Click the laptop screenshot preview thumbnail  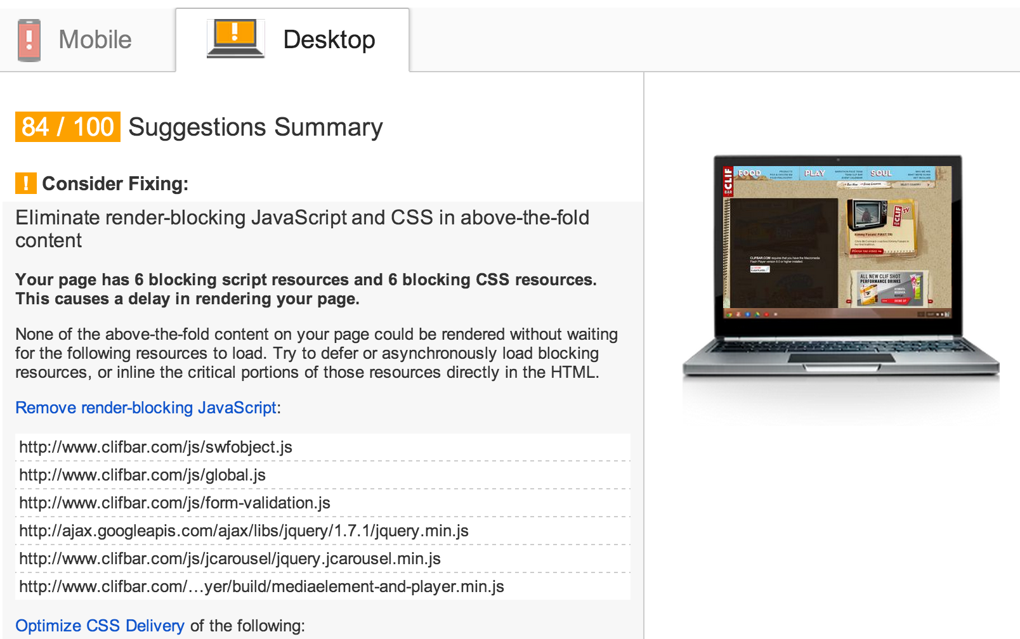click(840, 266)
